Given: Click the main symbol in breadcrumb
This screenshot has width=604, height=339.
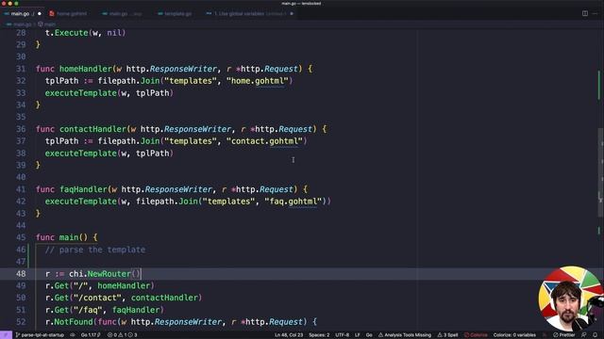Looking at the screenshot, I should click(x=46, y=24).
